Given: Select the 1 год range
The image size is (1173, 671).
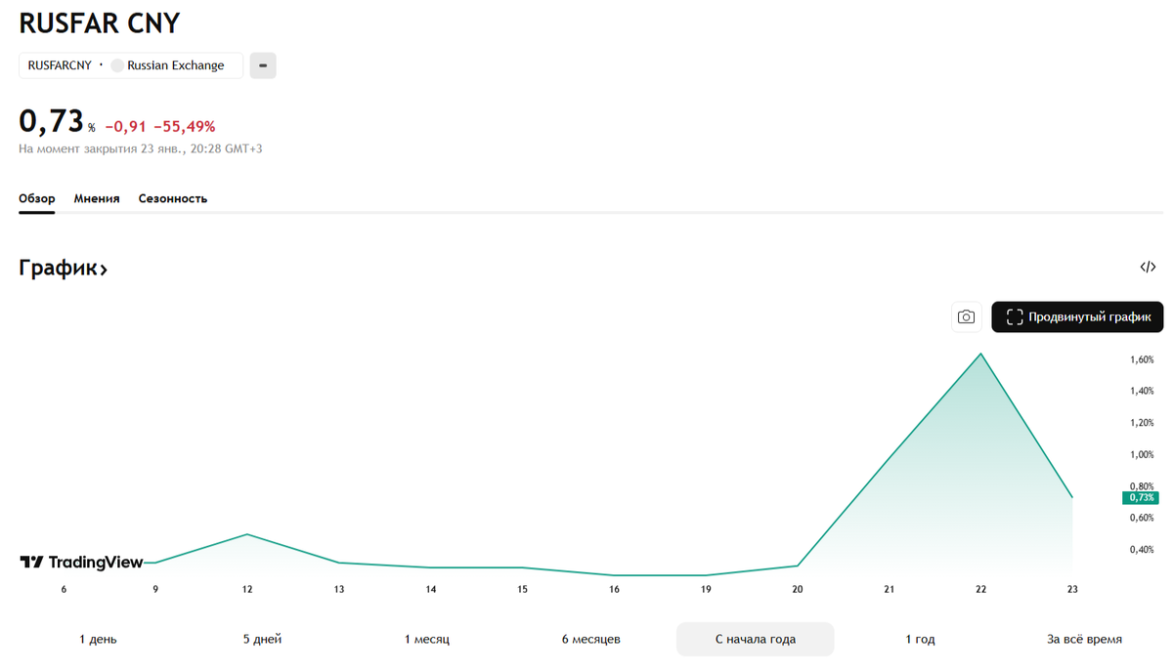Looking at the screenshot, I should [920, 639].
